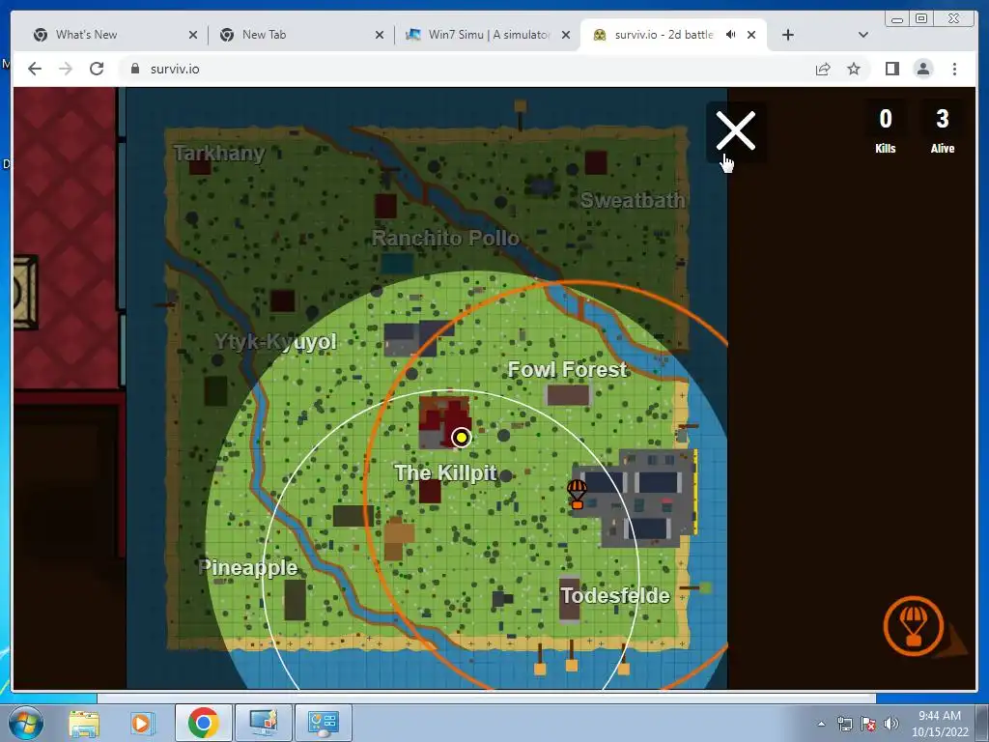
Task: Open the Chrome three-dot menu
Action: (x=954, y=69)
